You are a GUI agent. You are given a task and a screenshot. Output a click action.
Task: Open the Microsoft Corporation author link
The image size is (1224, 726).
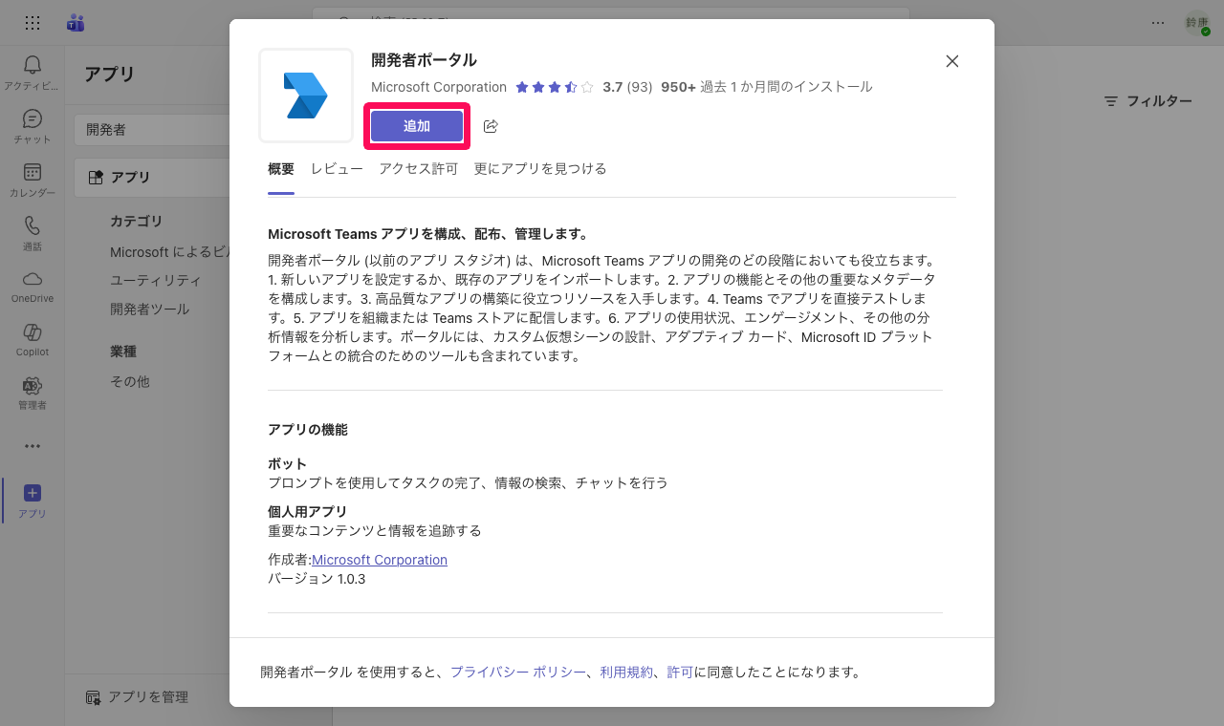[380, 560]
